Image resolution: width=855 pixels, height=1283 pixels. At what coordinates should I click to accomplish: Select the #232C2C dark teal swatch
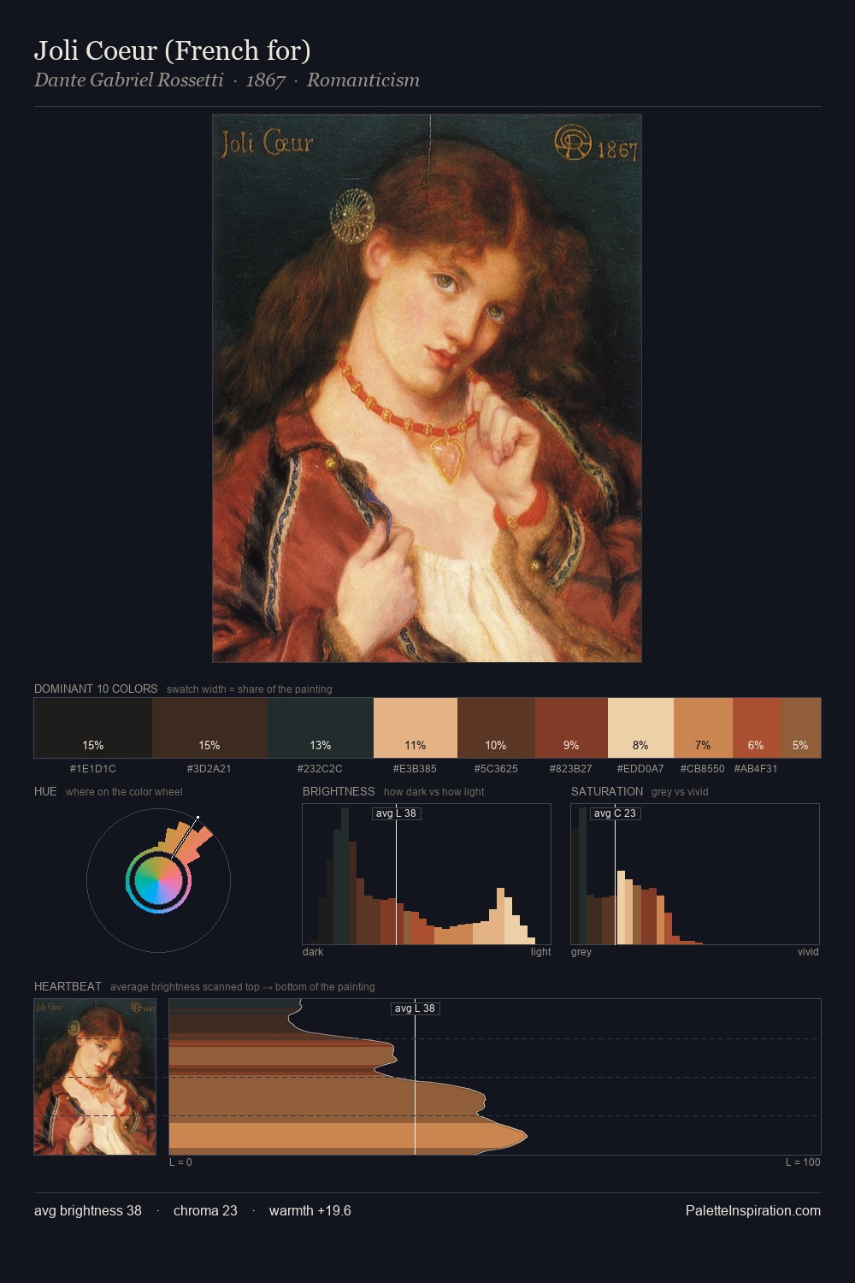(321, 728)
